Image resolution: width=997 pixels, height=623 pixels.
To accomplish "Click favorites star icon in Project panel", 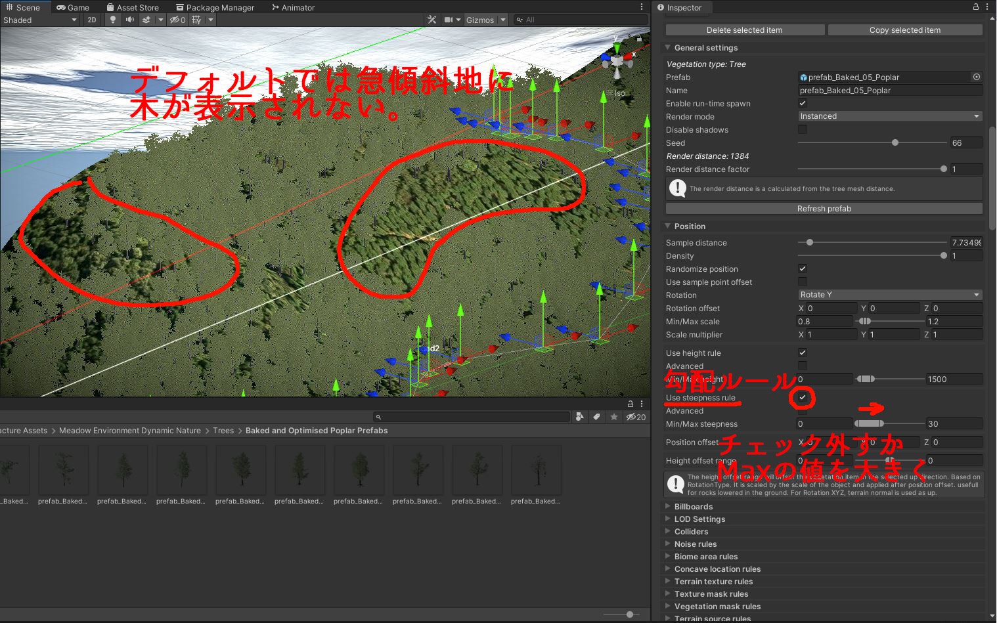I will click(613, 417).
